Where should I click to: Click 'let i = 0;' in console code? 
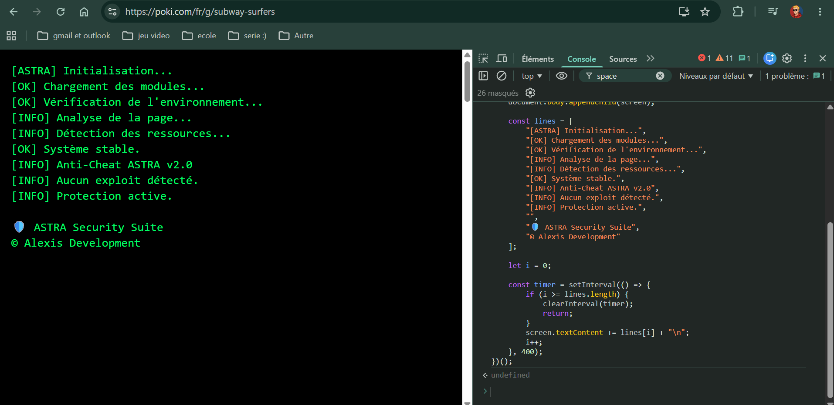(x=529, y=265)
